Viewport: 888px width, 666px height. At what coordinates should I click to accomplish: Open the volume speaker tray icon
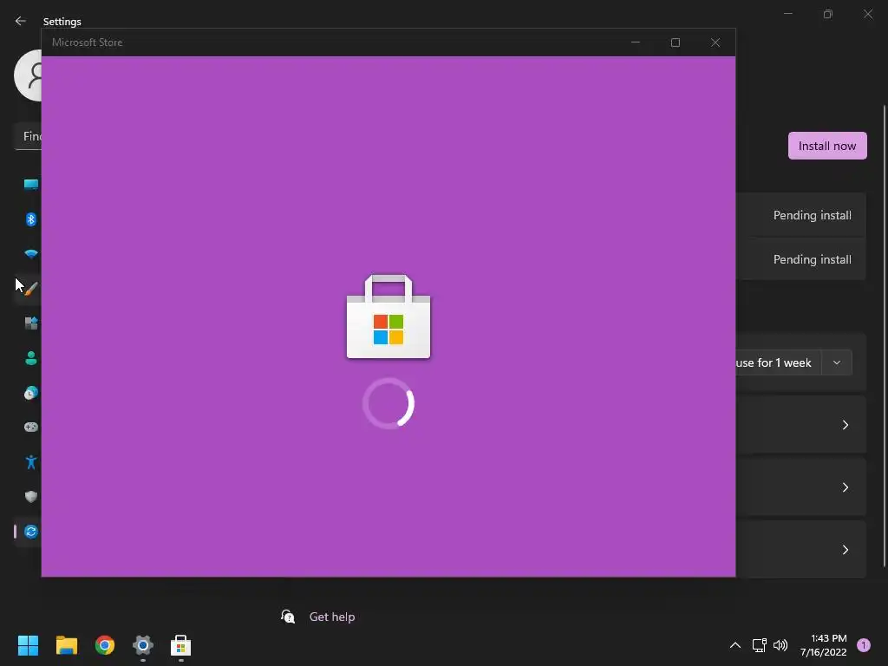click(780, 645)
